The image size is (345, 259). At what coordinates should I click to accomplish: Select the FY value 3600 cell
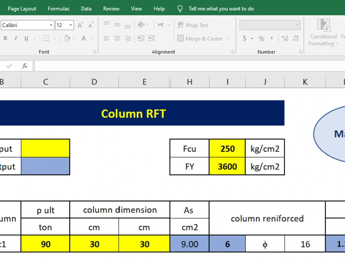point(227,166)
